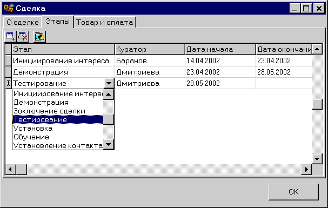Click the grid horizontal scroll left arrow
This screenshot has height=208, width=328.
click(10, 169)
